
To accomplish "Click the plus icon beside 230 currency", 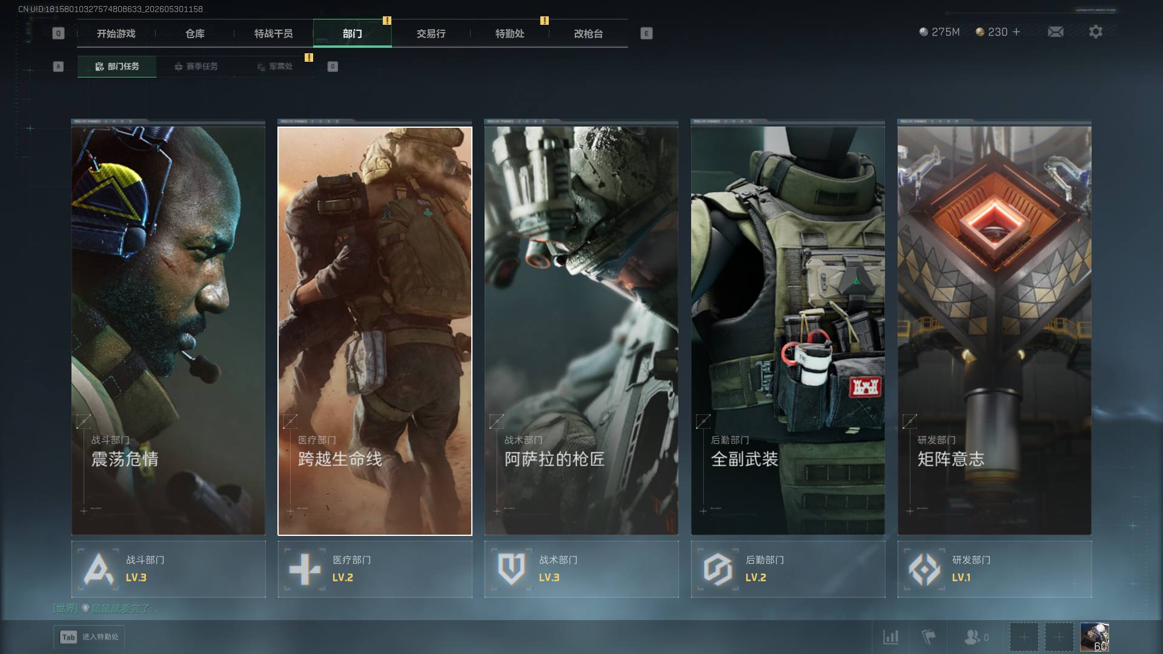I will tap(1016, 31).
